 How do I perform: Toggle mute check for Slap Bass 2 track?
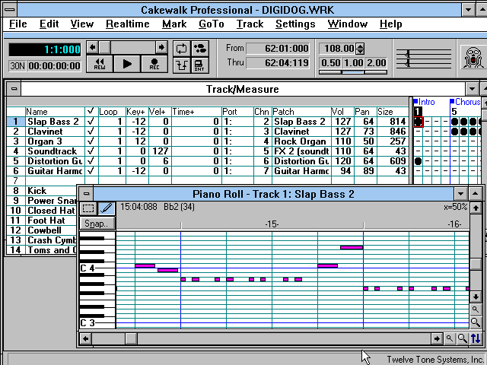point(91,122)
